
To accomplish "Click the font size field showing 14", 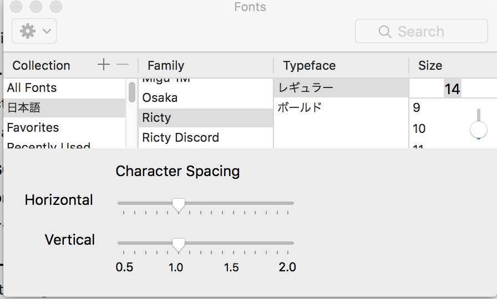I will 452,89.
